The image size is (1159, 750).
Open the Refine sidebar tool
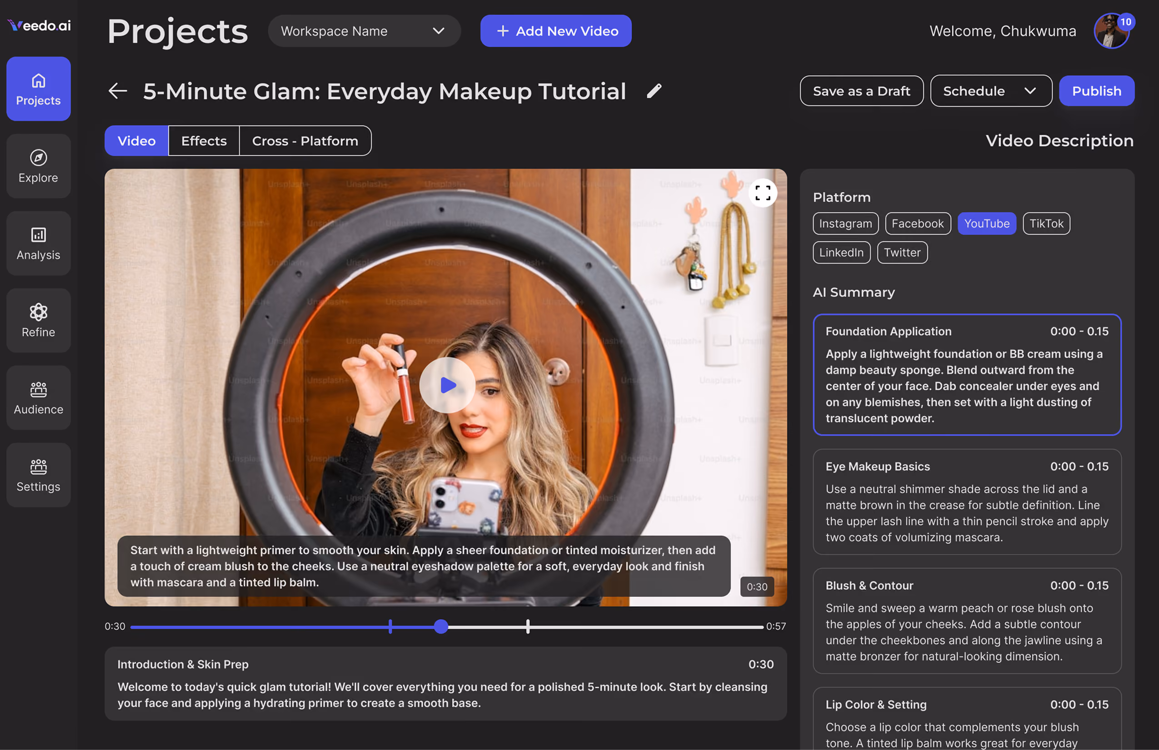click(39, 320)
